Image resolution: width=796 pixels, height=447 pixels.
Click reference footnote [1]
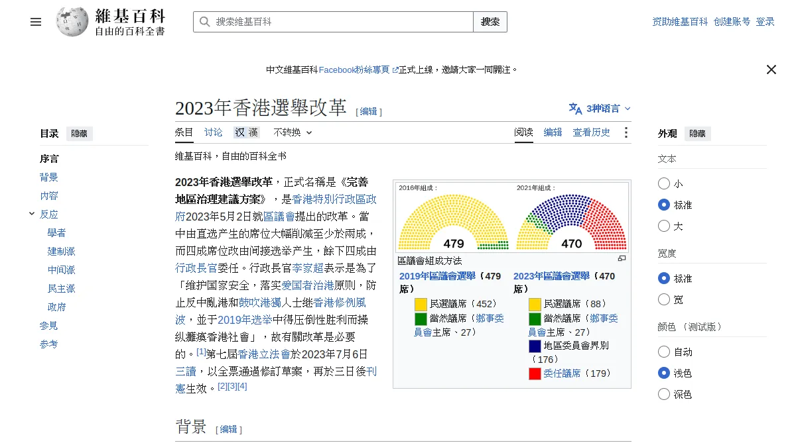[x=201, y=352]
